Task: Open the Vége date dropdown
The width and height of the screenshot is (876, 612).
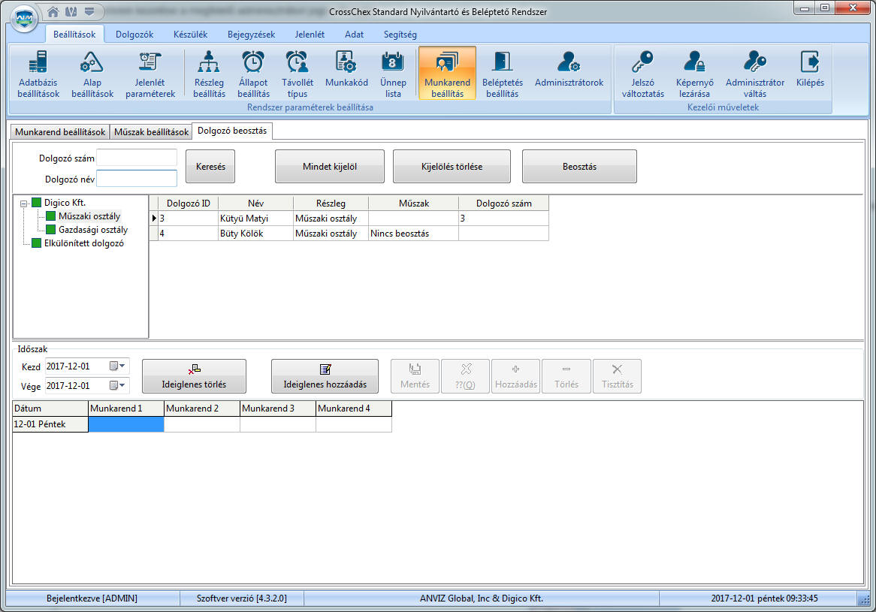Action: pos(122,386)
